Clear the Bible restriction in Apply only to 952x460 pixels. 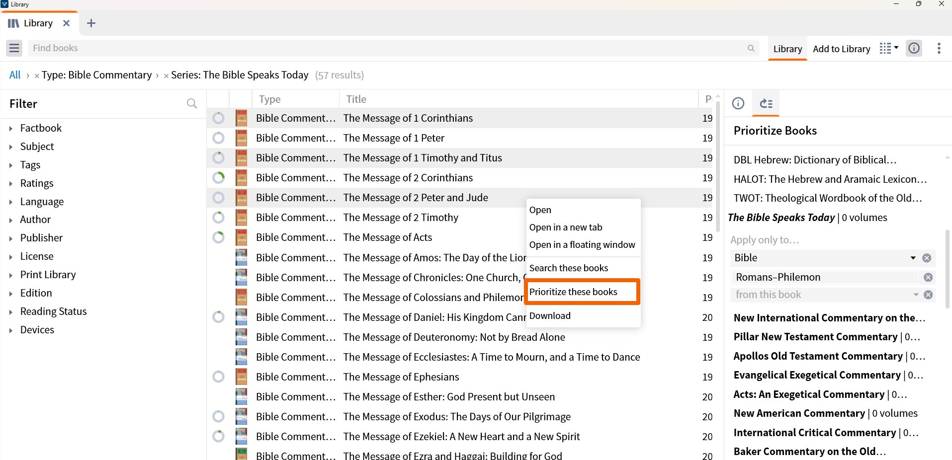pyautogui.click(x=927, y=258)
